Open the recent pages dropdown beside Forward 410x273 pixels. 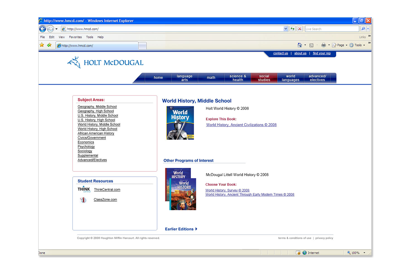pos(57,29)
